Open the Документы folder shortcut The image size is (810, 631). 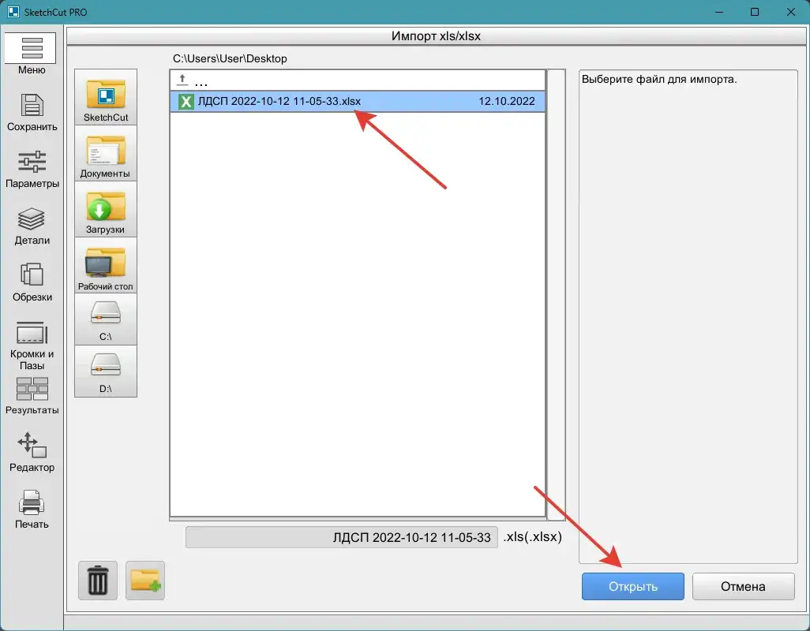pyautogui.click(x=106, y=154)
